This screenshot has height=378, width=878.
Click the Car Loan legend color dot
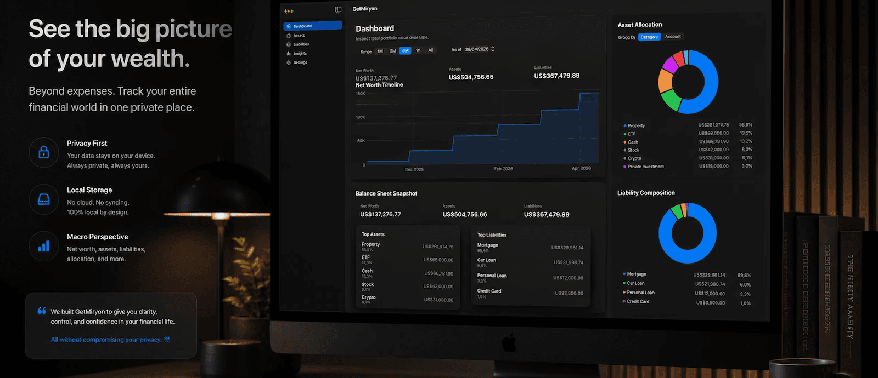[624, 283]
